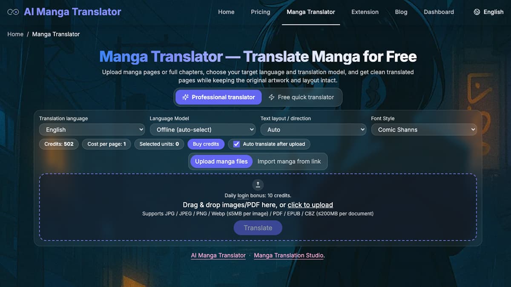This screenshot has height=287, width=511.
Task: Select the Import manga from link tab
Action: coord(289,162)
